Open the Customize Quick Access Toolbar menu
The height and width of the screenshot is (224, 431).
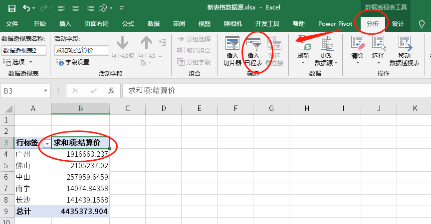click(122, 8)
